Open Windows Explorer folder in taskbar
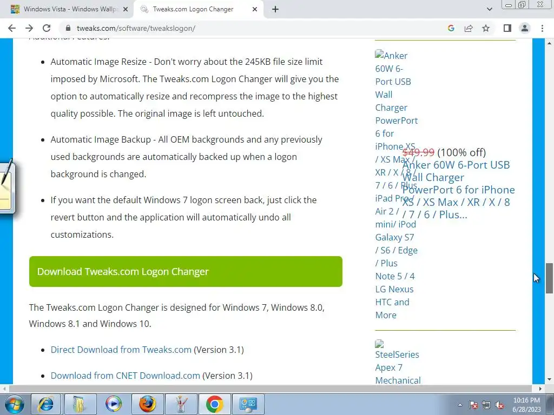The width and height of the screenshot is (554, 415). click(x=80, y=404)
